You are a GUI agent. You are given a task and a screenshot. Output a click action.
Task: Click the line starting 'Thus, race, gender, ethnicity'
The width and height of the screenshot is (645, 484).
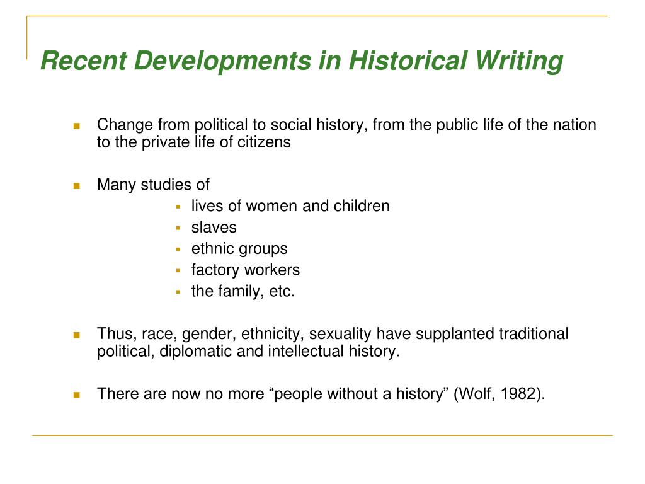click(x=333, y=334)
